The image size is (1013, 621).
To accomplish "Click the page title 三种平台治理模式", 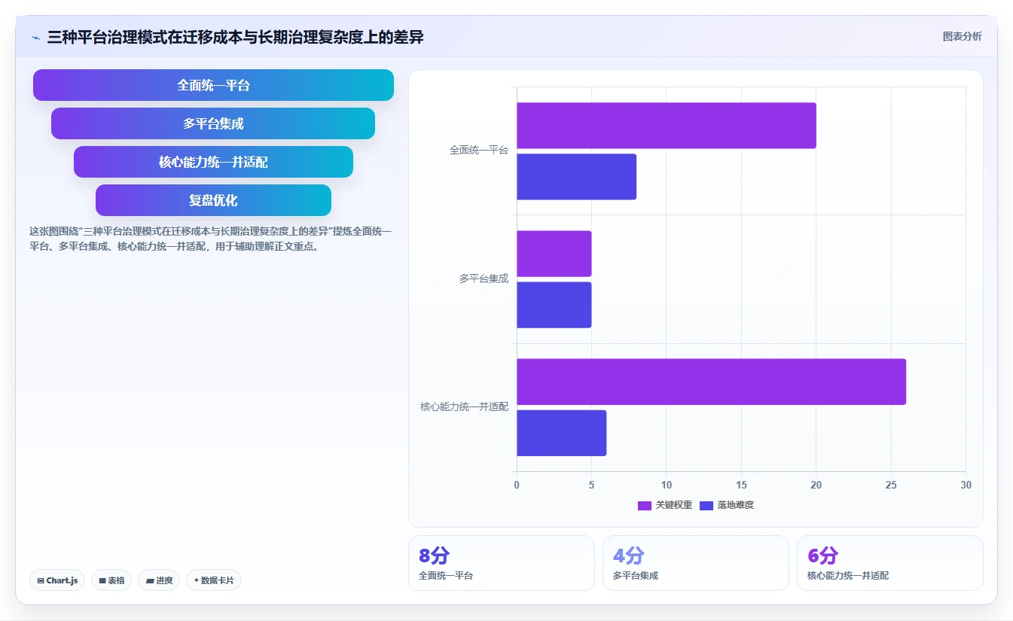I will pos(235,37).
